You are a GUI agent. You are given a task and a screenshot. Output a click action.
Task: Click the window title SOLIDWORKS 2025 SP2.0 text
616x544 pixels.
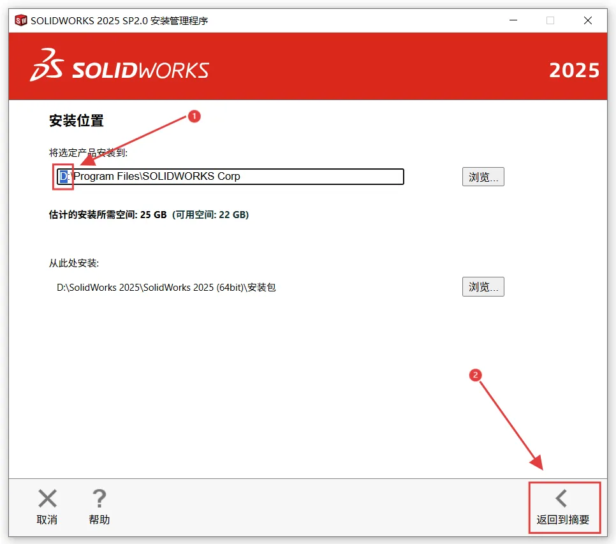[x=119, y=21]
